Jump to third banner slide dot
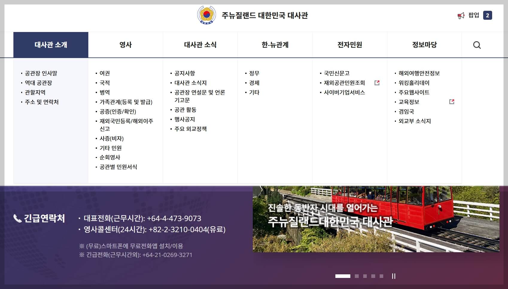 (x=365, y=276)
